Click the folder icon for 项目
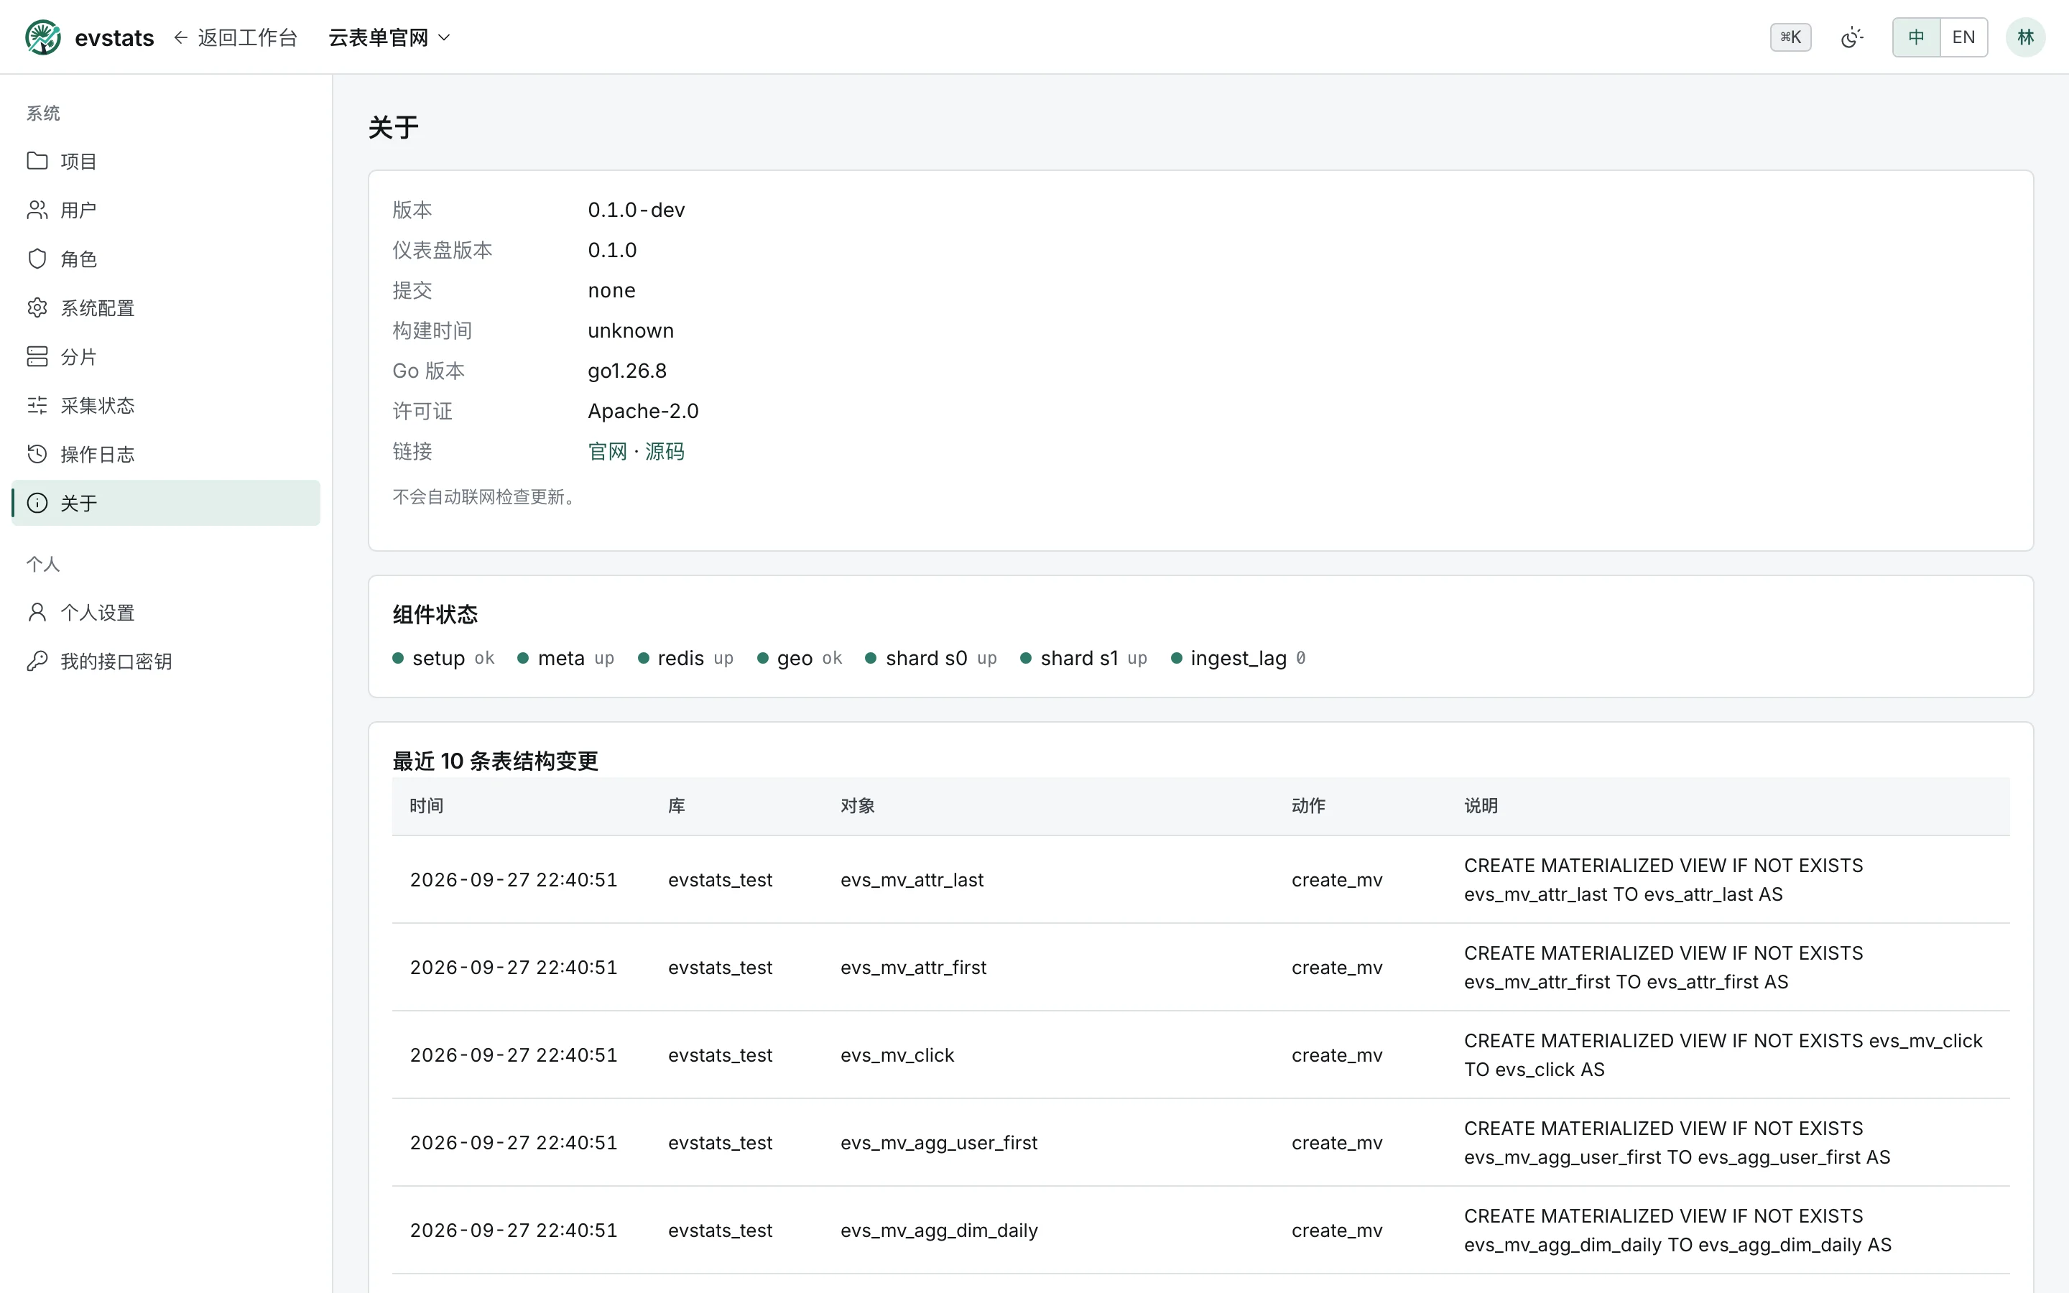This screenshot has height=1293, width=2069. pos(37,161)
